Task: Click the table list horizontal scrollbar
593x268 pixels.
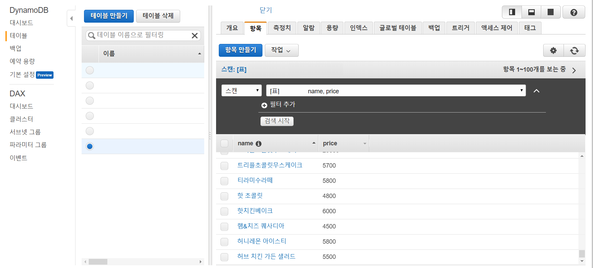Action: 143,262
